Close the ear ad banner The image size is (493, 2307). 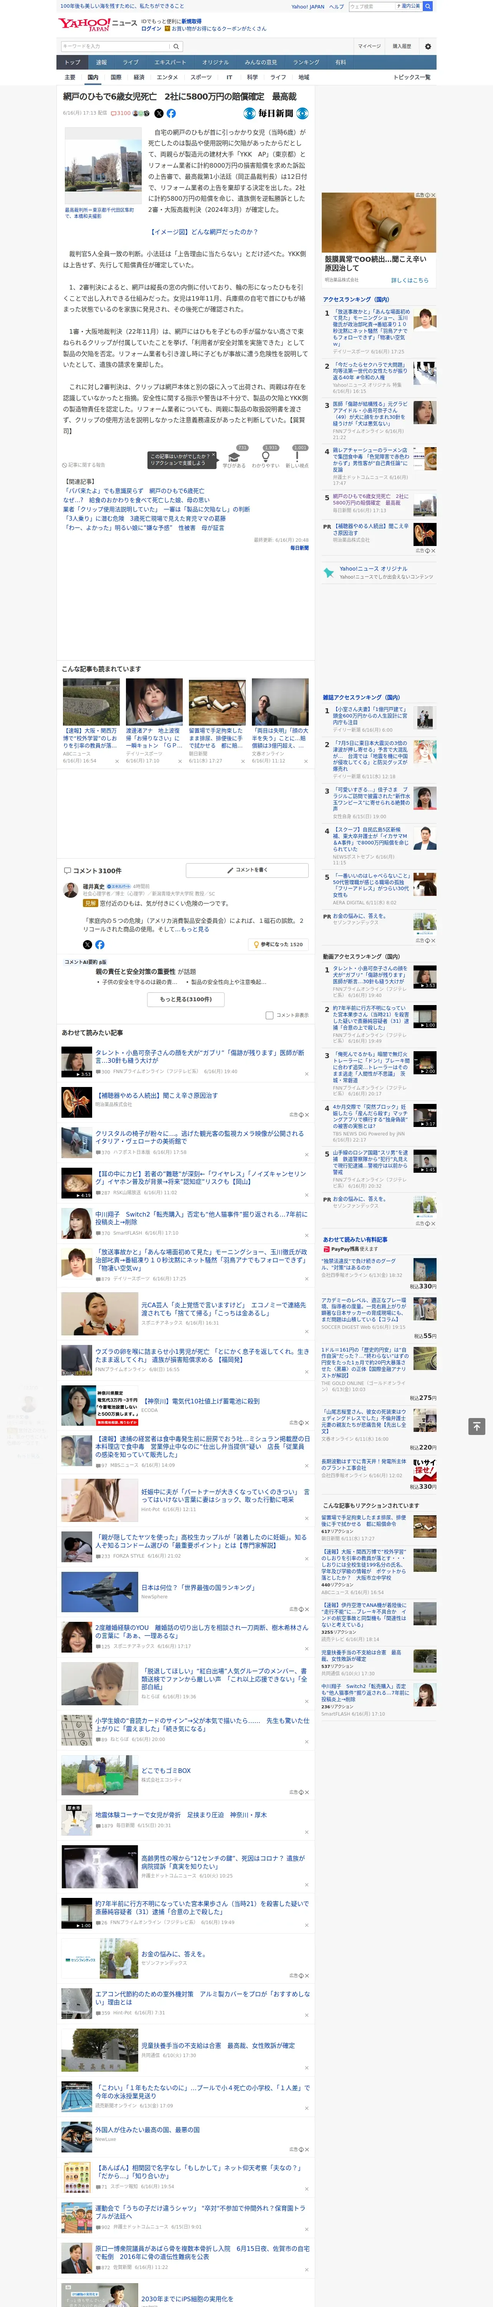click(432, 195)
